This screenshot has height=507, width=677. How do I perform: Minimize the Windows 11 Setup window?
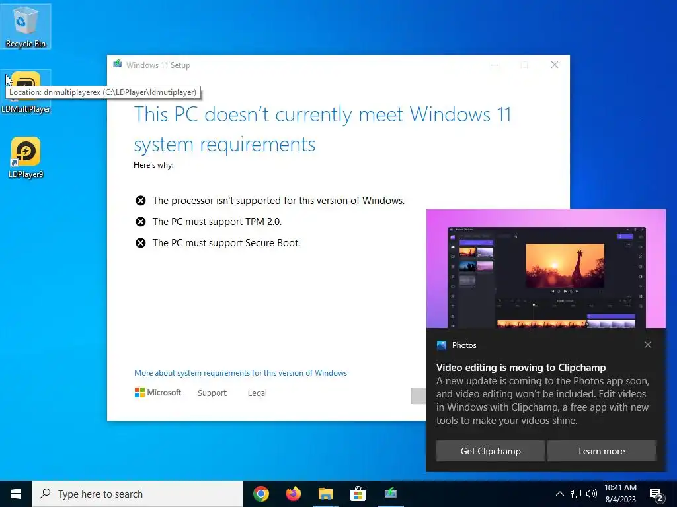click(495, 65)
